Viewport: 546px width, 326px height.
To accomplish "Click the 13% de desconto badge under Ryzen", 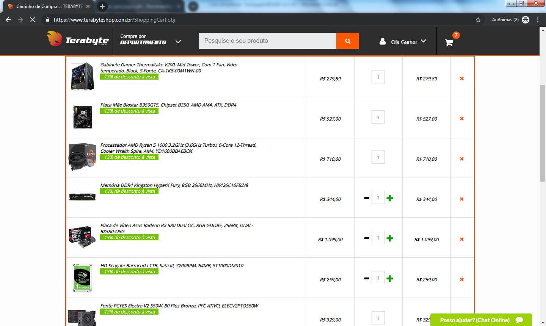I will tap(129, 157).
